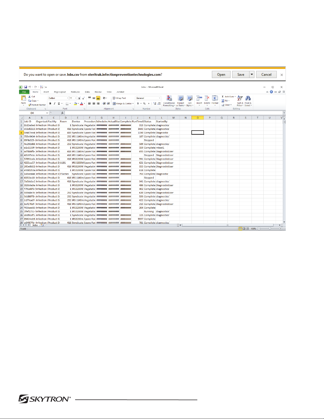Apply percent style

(x=144, y=104)
